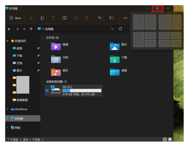Select the two equal halves snap layout
Viewport: 187px width, 146px height.
coord(144,22)
